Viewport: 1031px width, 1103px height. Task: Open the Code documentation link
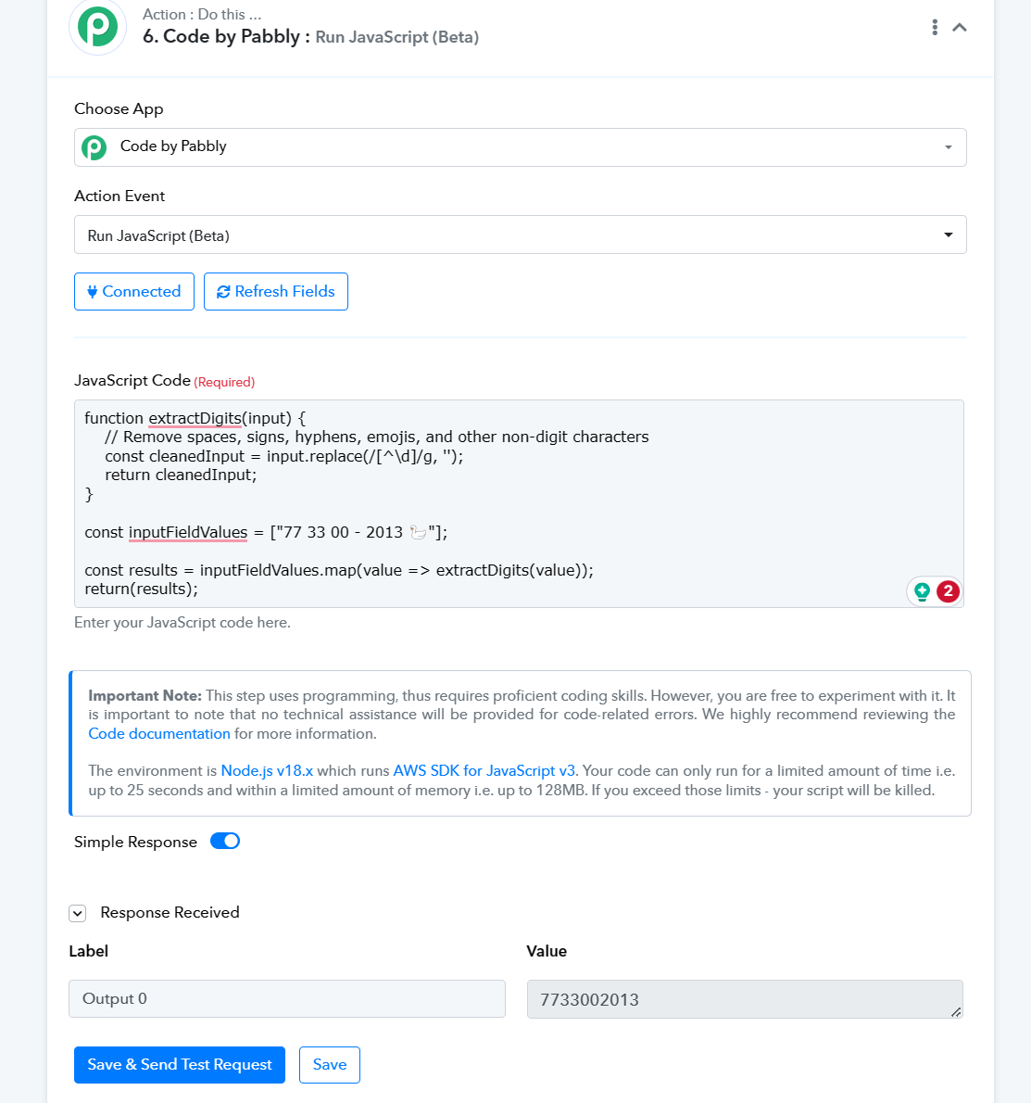pyautogui.click(x=158, y=734)
